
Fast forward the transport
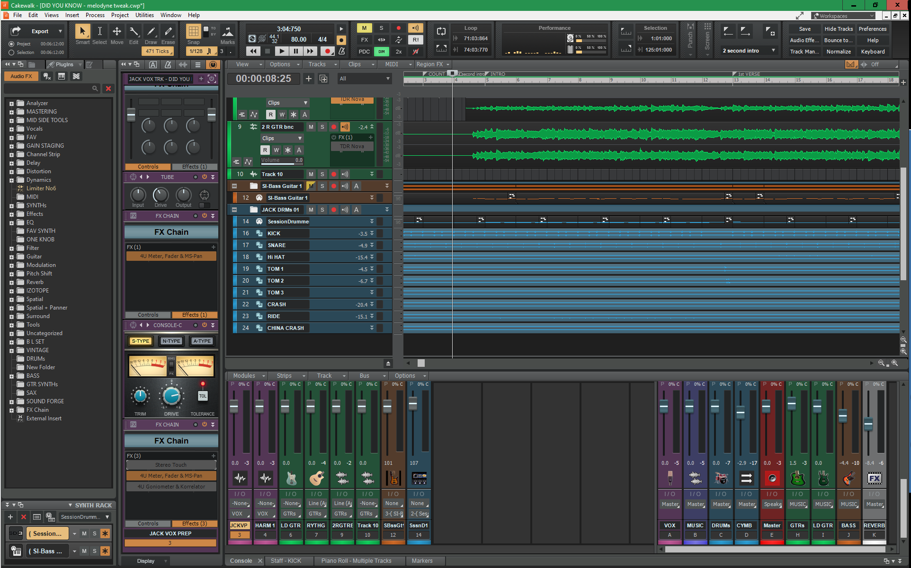point(310,51)
